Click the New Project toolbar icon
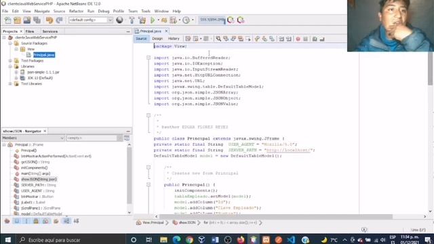Image resolution: width=434 pixels, height=244 pixels. tap(17, 20)
